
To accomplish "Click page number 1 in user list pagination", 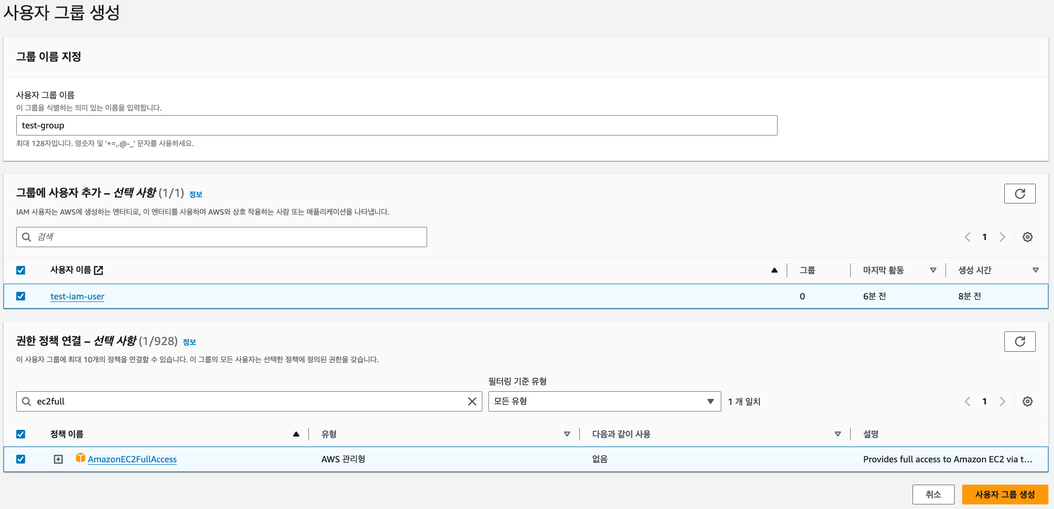I will [985, 237].
